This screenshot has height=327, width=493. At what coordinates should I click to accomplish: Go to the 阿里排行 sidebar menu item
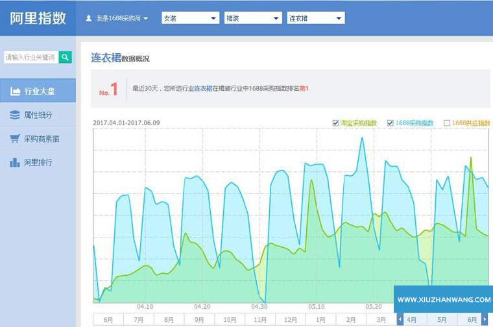[x=38, y=162]
